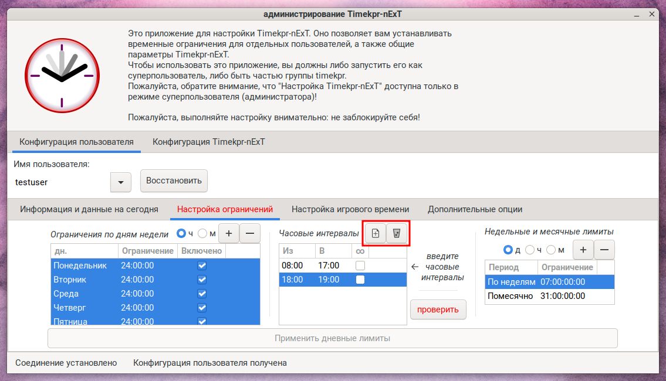The image size is (666, 381).
Task: Select the Помесячно limit row
Action: coord(549,296)
